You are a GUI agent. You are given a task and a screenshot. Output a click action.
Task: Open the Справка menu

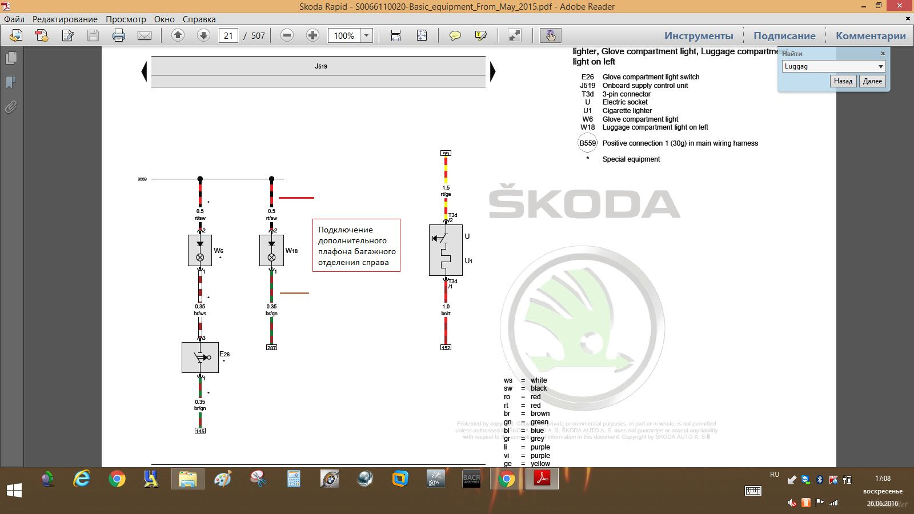199,19
